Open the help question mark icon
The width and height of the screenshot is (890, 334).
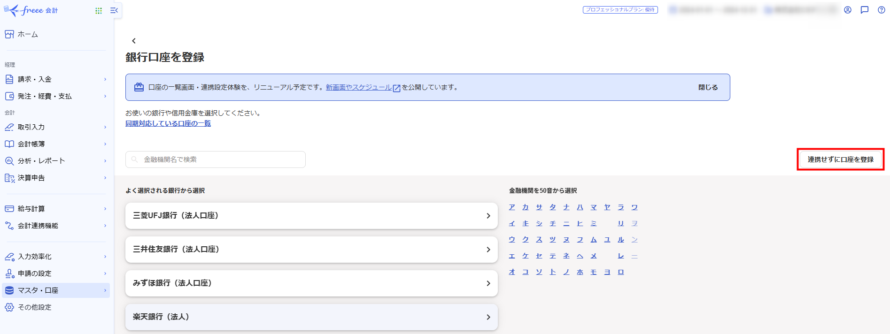click(x=882, y=10)
